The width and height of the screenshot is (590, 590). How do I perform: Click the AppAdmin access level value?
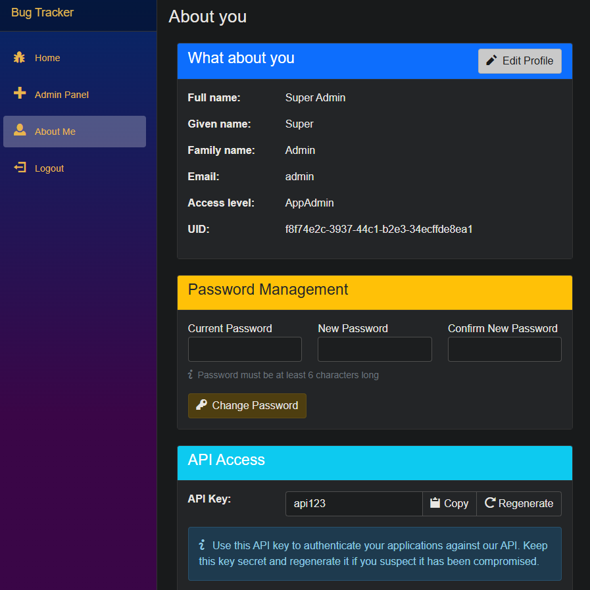point(309,203)
